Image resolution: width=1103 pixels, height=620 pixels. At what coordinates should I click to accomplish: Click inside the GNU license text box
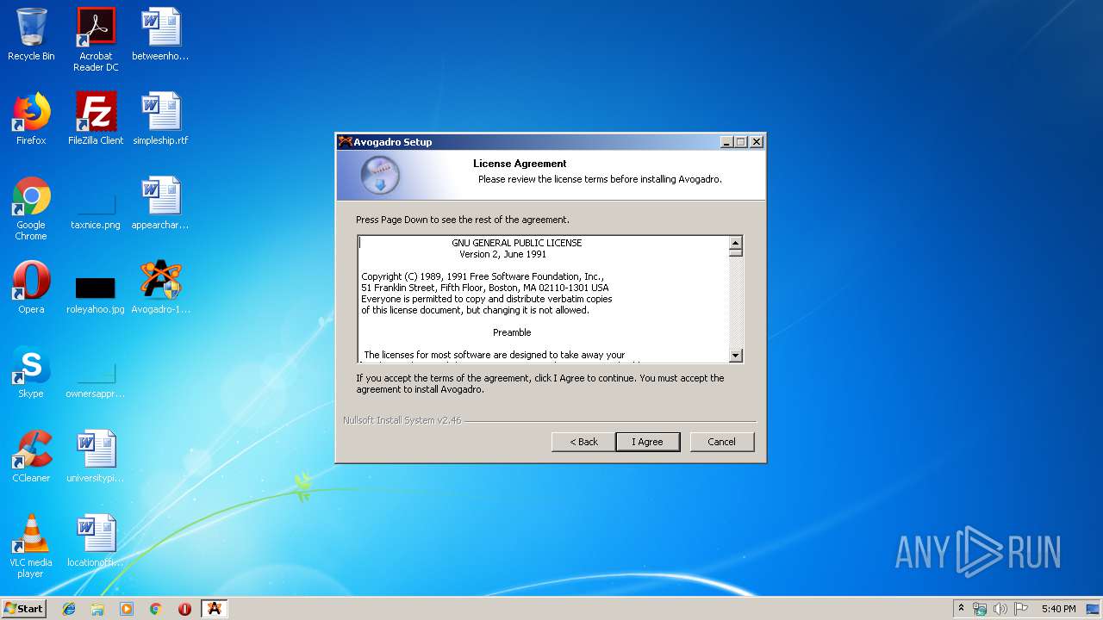pos(543,299)
